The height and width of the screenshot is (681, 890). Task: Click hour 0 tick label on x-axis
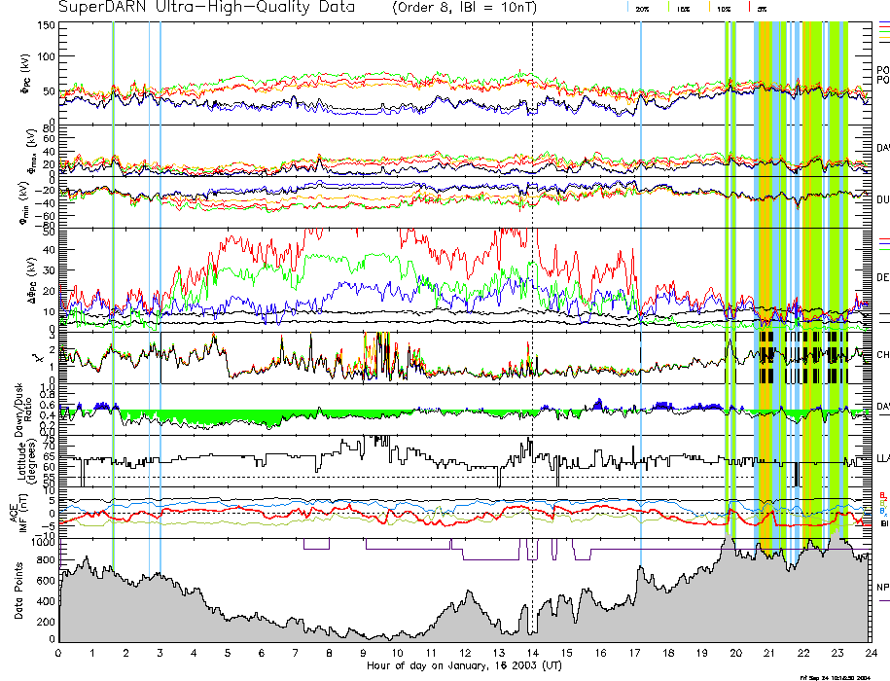pos(59,654)
